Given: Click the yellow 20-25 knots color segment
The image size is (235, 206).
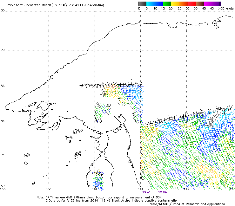Looking at the screenshot, I should click(175, 4).
